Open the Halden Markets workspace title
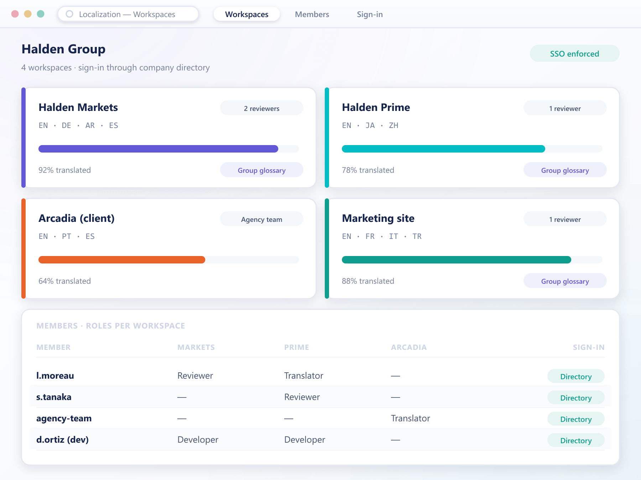Image resolution: width=641 pixels, height=480 pixels. [x=78, y=107]
